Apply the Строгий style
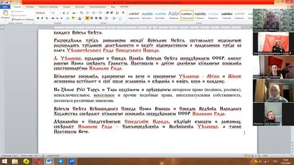 (226, 16)
